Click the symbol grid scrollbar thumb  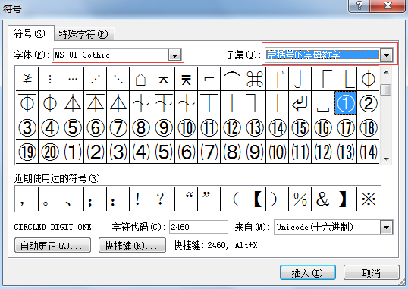pos(386,90)
